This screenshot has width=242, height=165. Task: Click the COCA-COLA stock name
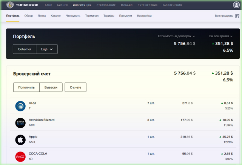38,154
